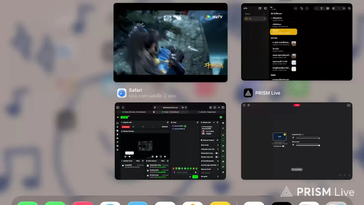The image size is (364, 205).
Task: Open PRISM share icon bottom right
Action: [x=349, y=175]
